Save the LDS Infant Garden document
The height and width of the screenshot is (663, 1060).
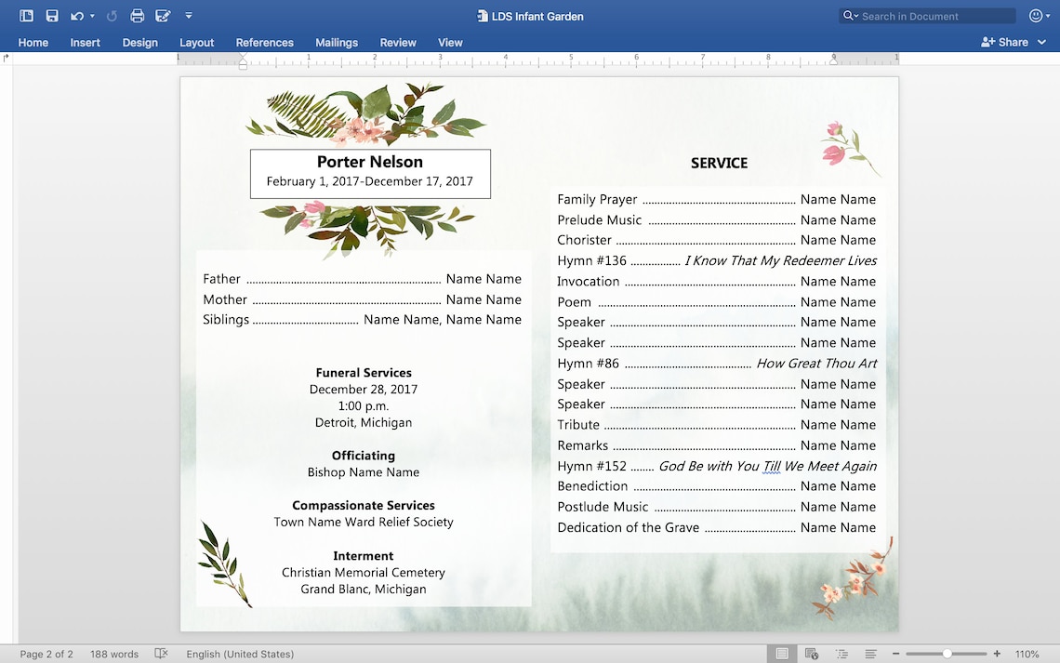tap(51, 15)
